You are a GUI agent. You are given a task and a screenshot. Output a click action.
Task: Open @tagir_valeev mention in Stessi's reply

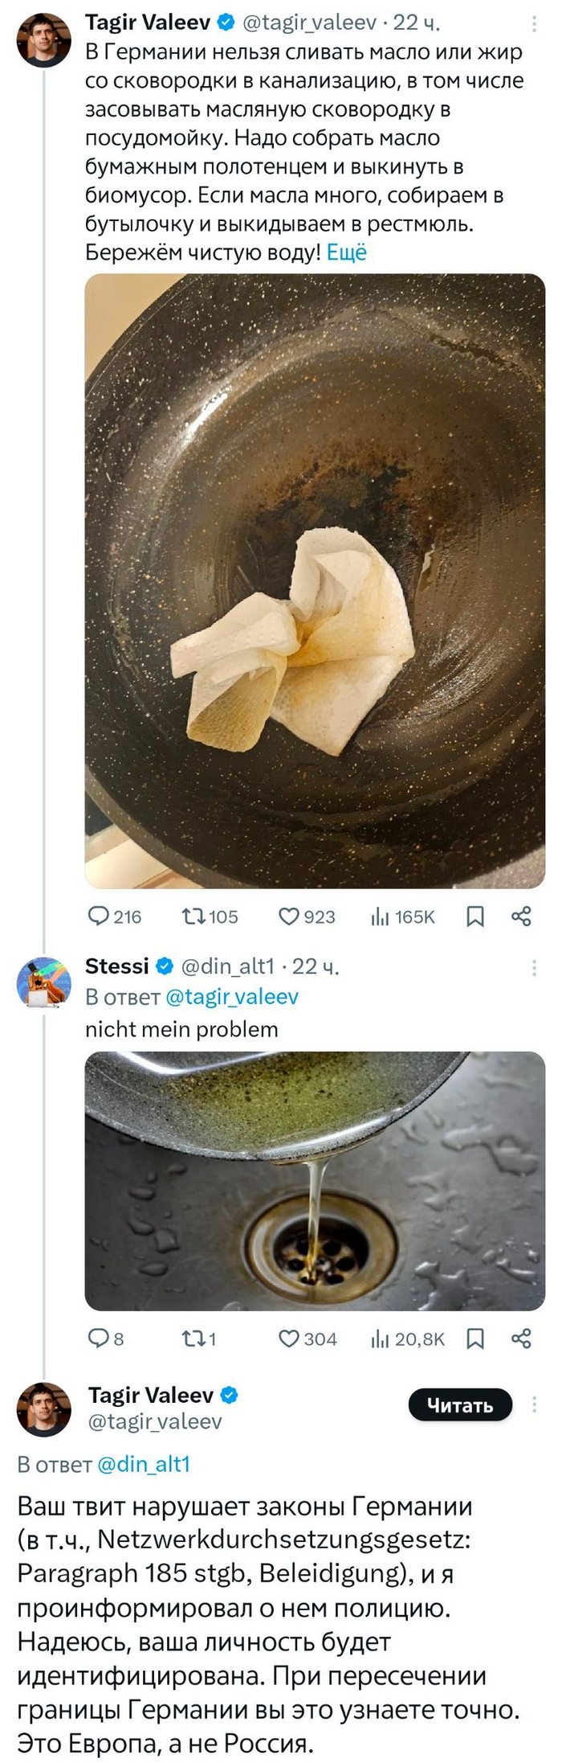231,997
